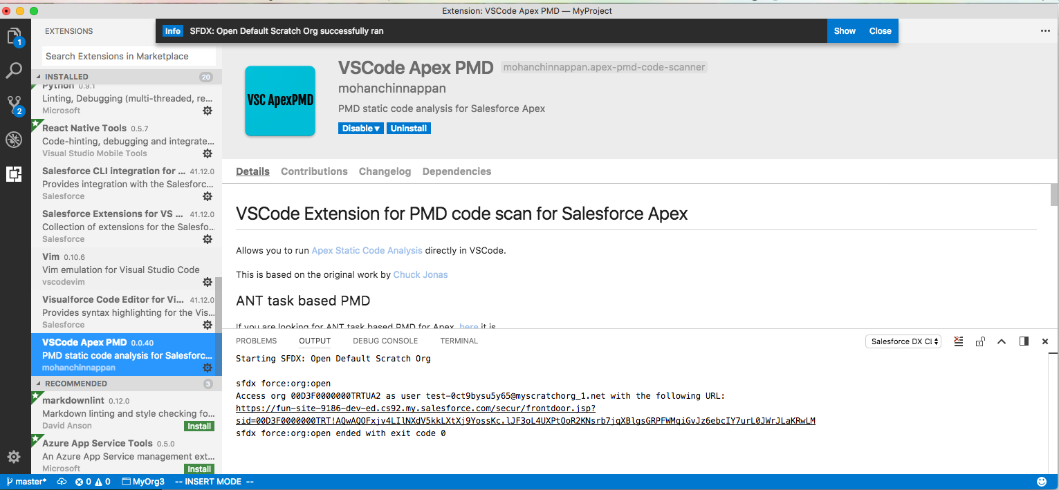The image size is (1059, 490).
Task: Install Azure App Service Tools extension
Action: click(x=199, y=469)
